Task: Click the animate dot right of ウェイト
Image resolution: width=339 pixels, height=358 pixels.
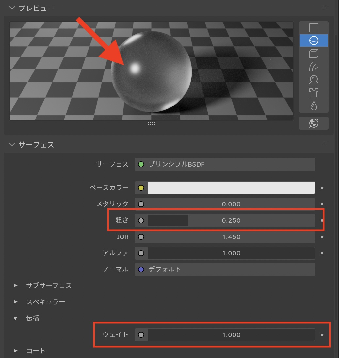Action: click(x=322, y=335)
